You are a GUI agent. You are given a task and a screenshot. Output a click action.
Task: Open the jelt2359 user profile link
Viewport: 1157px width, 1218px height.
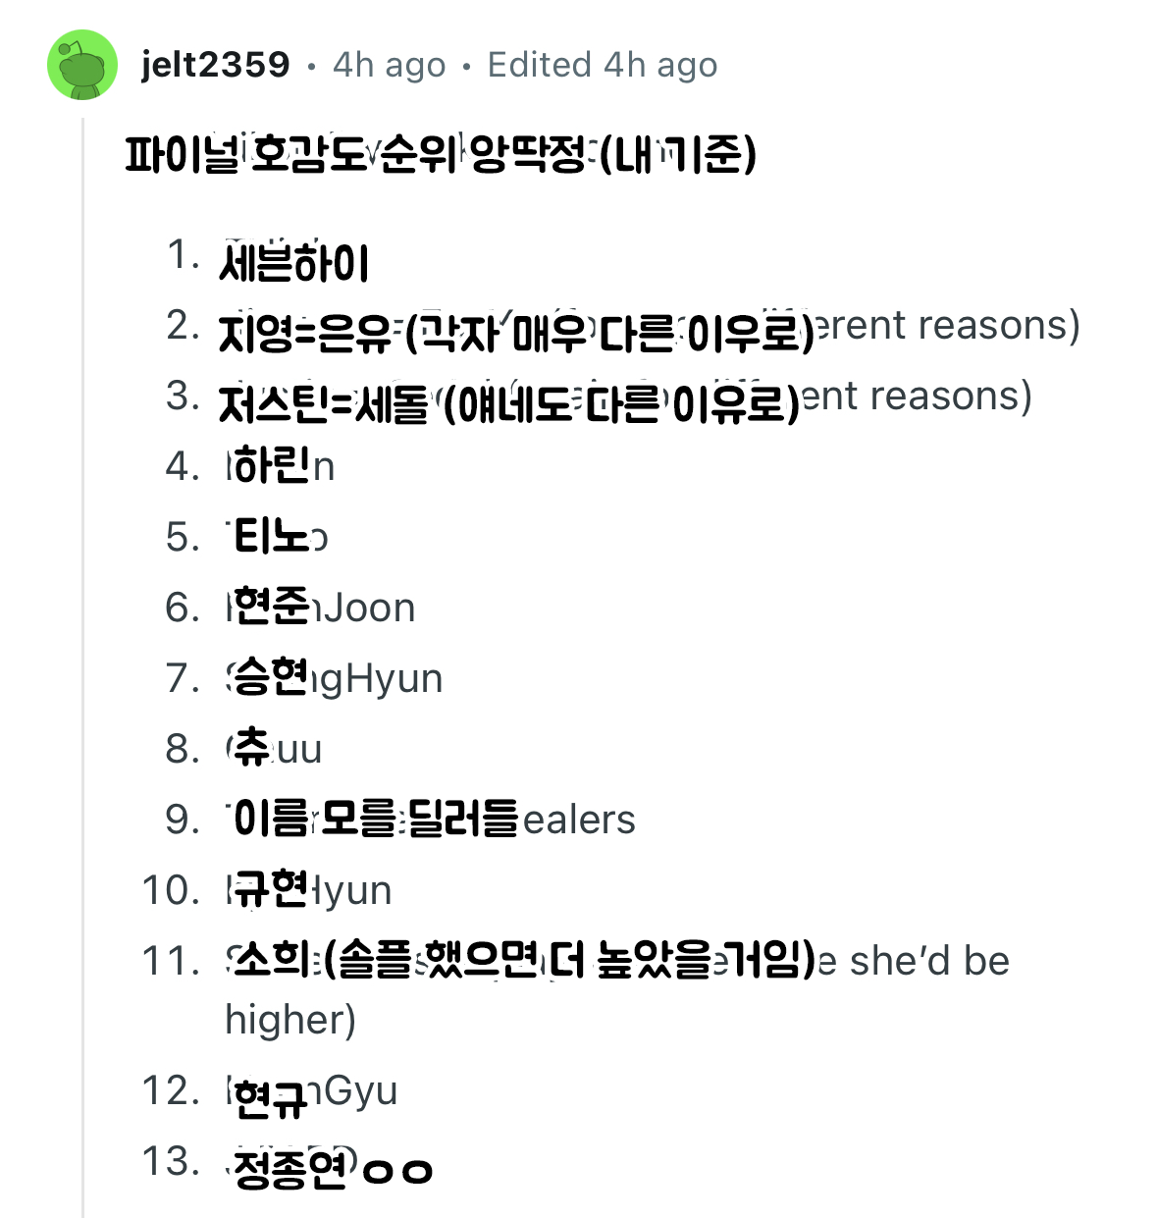click(216, 65)
